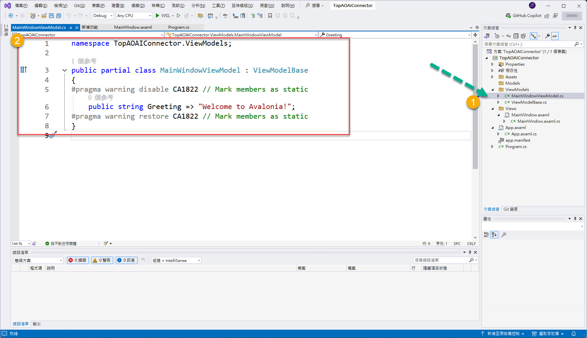Click the Navigate Backward arrow icon
Viewport: 587px width, 338px height.
point(11,16)
